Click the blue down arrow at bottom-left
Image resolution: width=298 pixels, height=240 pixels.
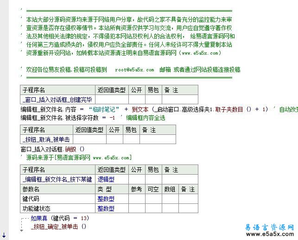4,235
